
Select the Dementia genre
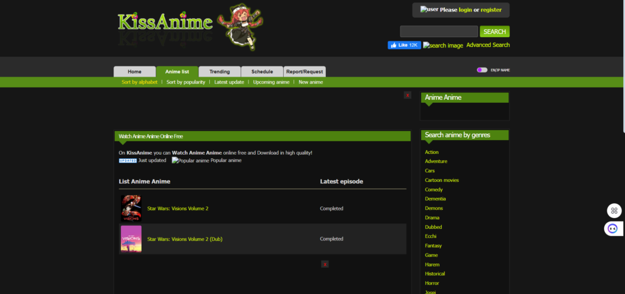pos(435,199)
